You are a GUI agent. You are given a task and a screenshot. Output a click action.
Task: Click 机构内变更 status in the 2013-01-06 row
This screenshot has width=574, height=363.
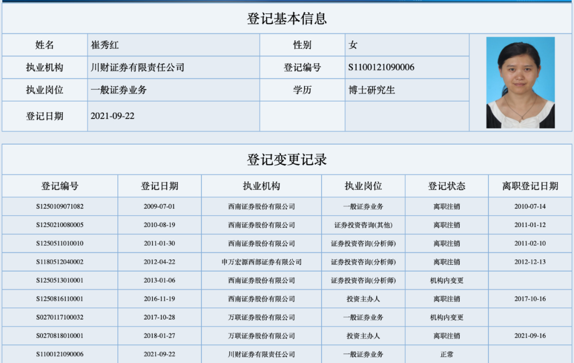click(x=446, y=280)
